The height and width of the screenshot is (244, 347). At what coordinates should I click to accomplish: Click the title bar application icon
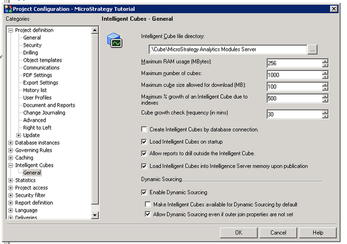tap(6, 8)
